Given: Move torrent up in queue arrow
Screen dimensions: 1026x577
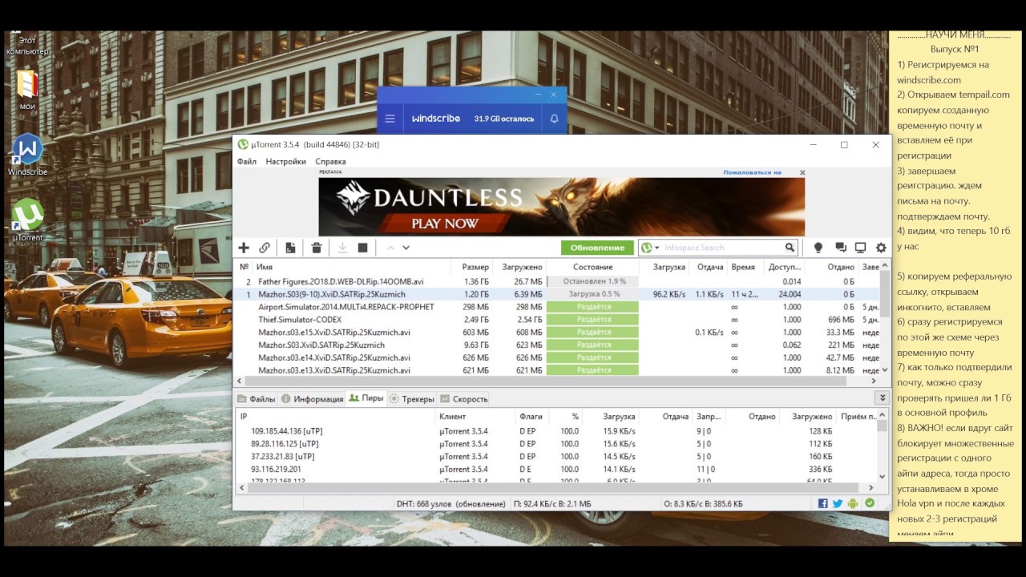Looking at the screenshot, I should coord(390,248).
